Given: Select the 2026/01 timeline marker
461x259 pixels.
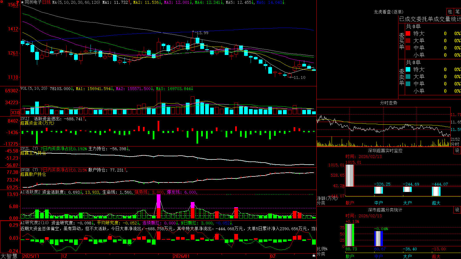Looking at the screenshot, I should (182, 256).
